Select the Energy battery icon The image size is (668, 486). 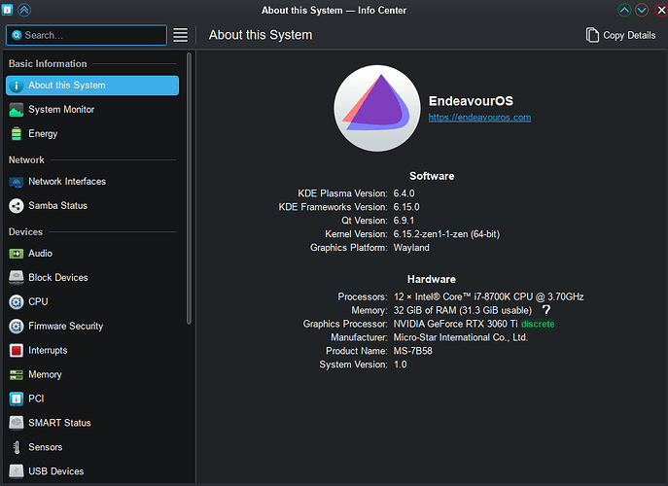tap(16, 134)
